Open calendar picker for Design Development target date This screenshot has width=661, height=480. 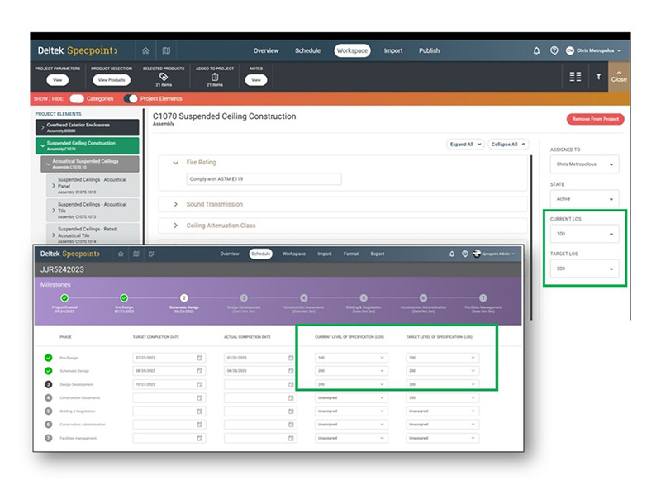coord(200,384)
